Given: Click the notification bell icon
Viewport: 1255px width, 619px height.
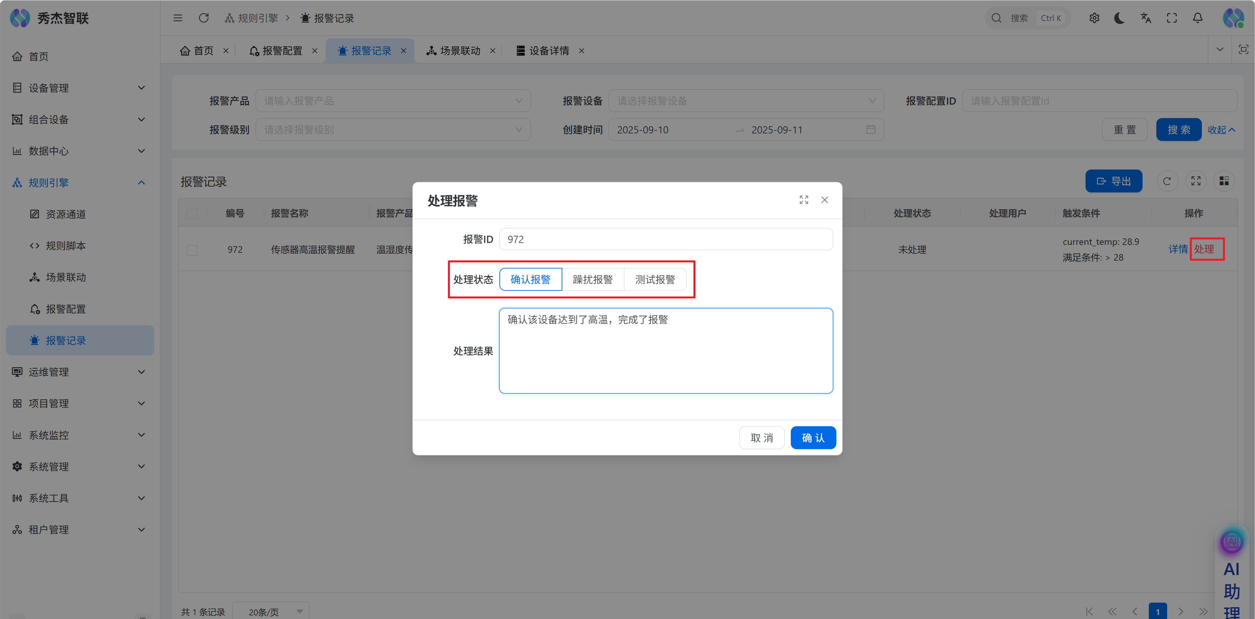Looking at the screenshot, I should pos(1197,18).
